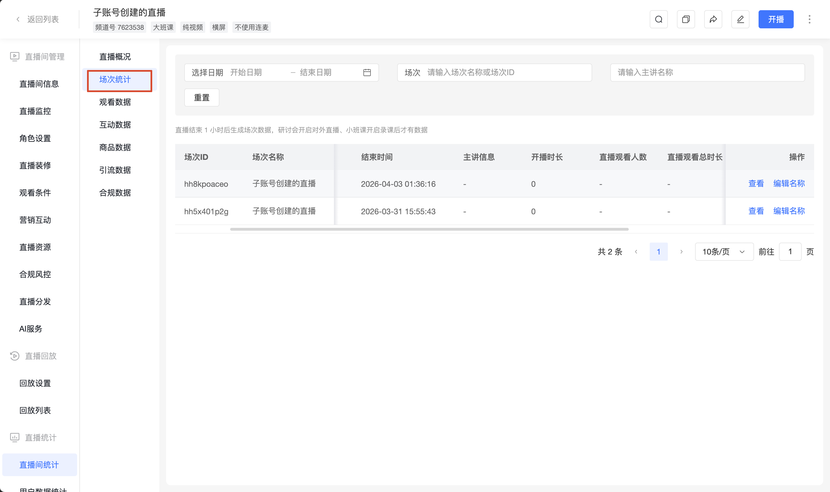Click the 频道号 7623538 tag
Viewport: 830px width, 492px height.
119,27
